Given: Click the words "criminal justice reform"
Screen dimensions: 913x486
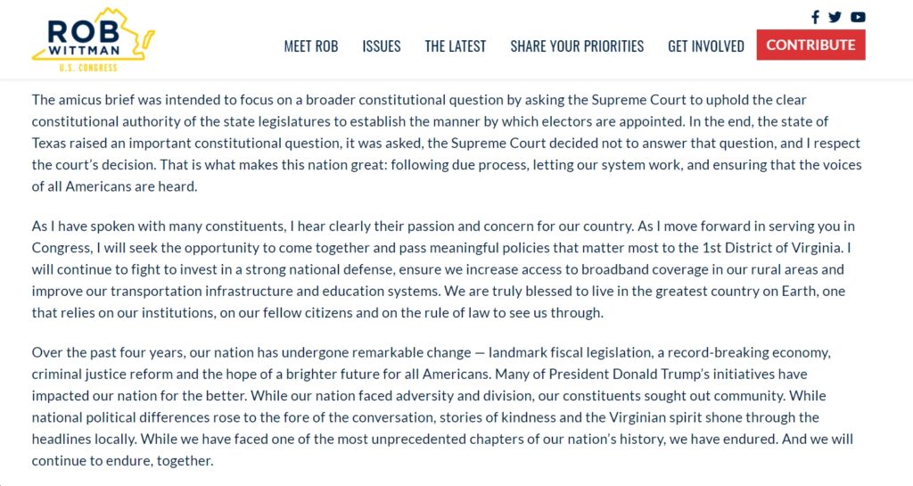Looking at the screenshot, I should [x=102, y=374].
